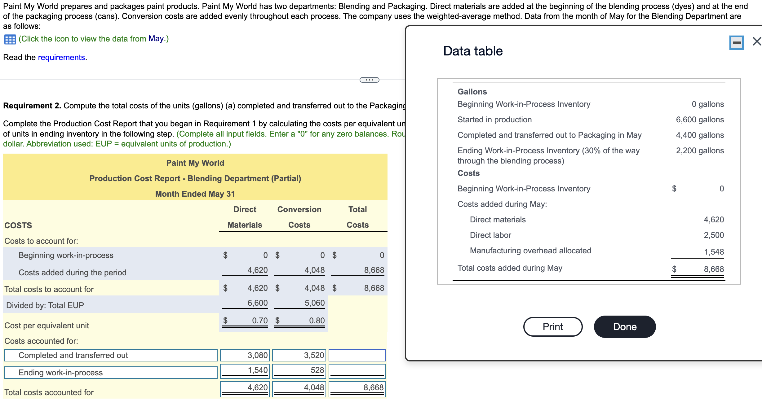Click the Cost per equivalent unit 0.70 value
762x402 pixels.
(260, 320)
